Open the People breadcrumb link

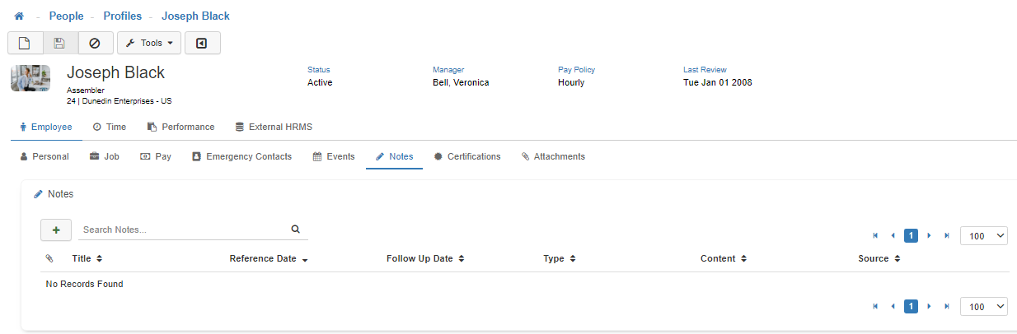coord(66,16)
